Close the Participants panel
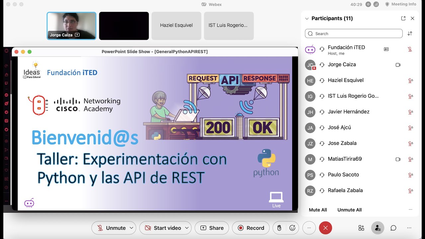 pos(412,19)
